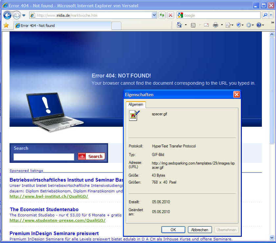Open the recent pages dropdown beside Forward

(24, 15)
